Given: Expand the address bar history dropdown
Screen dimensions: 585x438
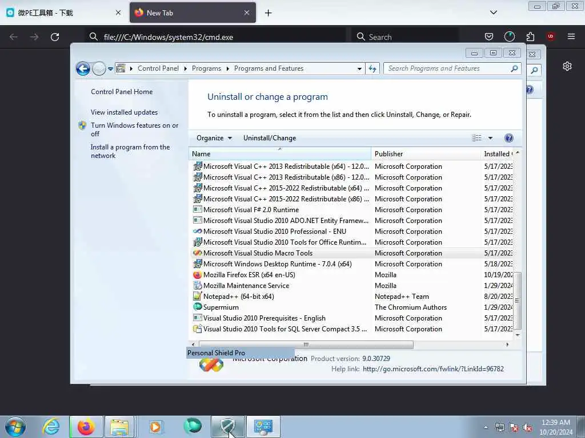Looking at the screenshot, I should (x=359, y=69).
